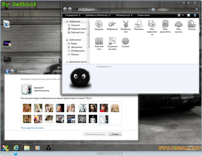Open the change view dropdown arrow
This screenshot has height=156, width=202.
tap(183, 15)
